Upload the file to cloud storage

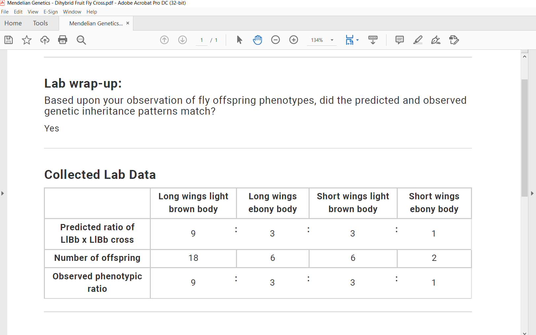pos(45,40)
